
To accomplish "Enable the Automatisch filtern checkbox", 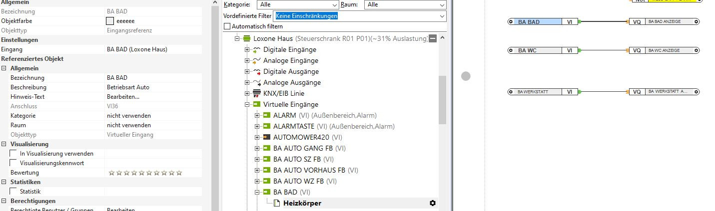I will pyautogui.click(x=228, y=26).
